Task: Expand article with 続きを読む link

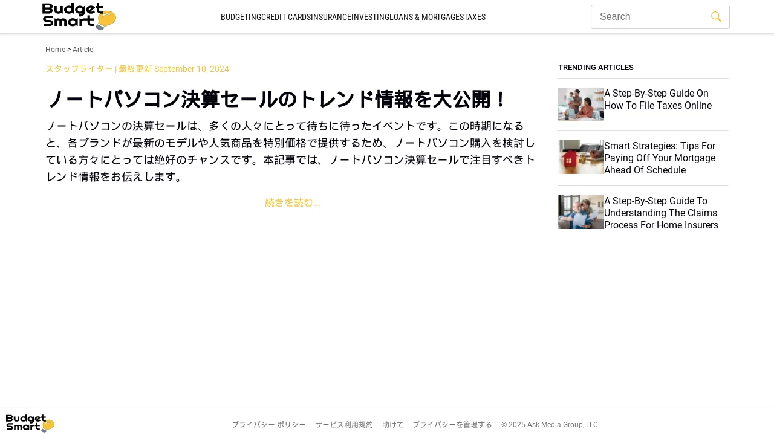Action: (293, 203)
